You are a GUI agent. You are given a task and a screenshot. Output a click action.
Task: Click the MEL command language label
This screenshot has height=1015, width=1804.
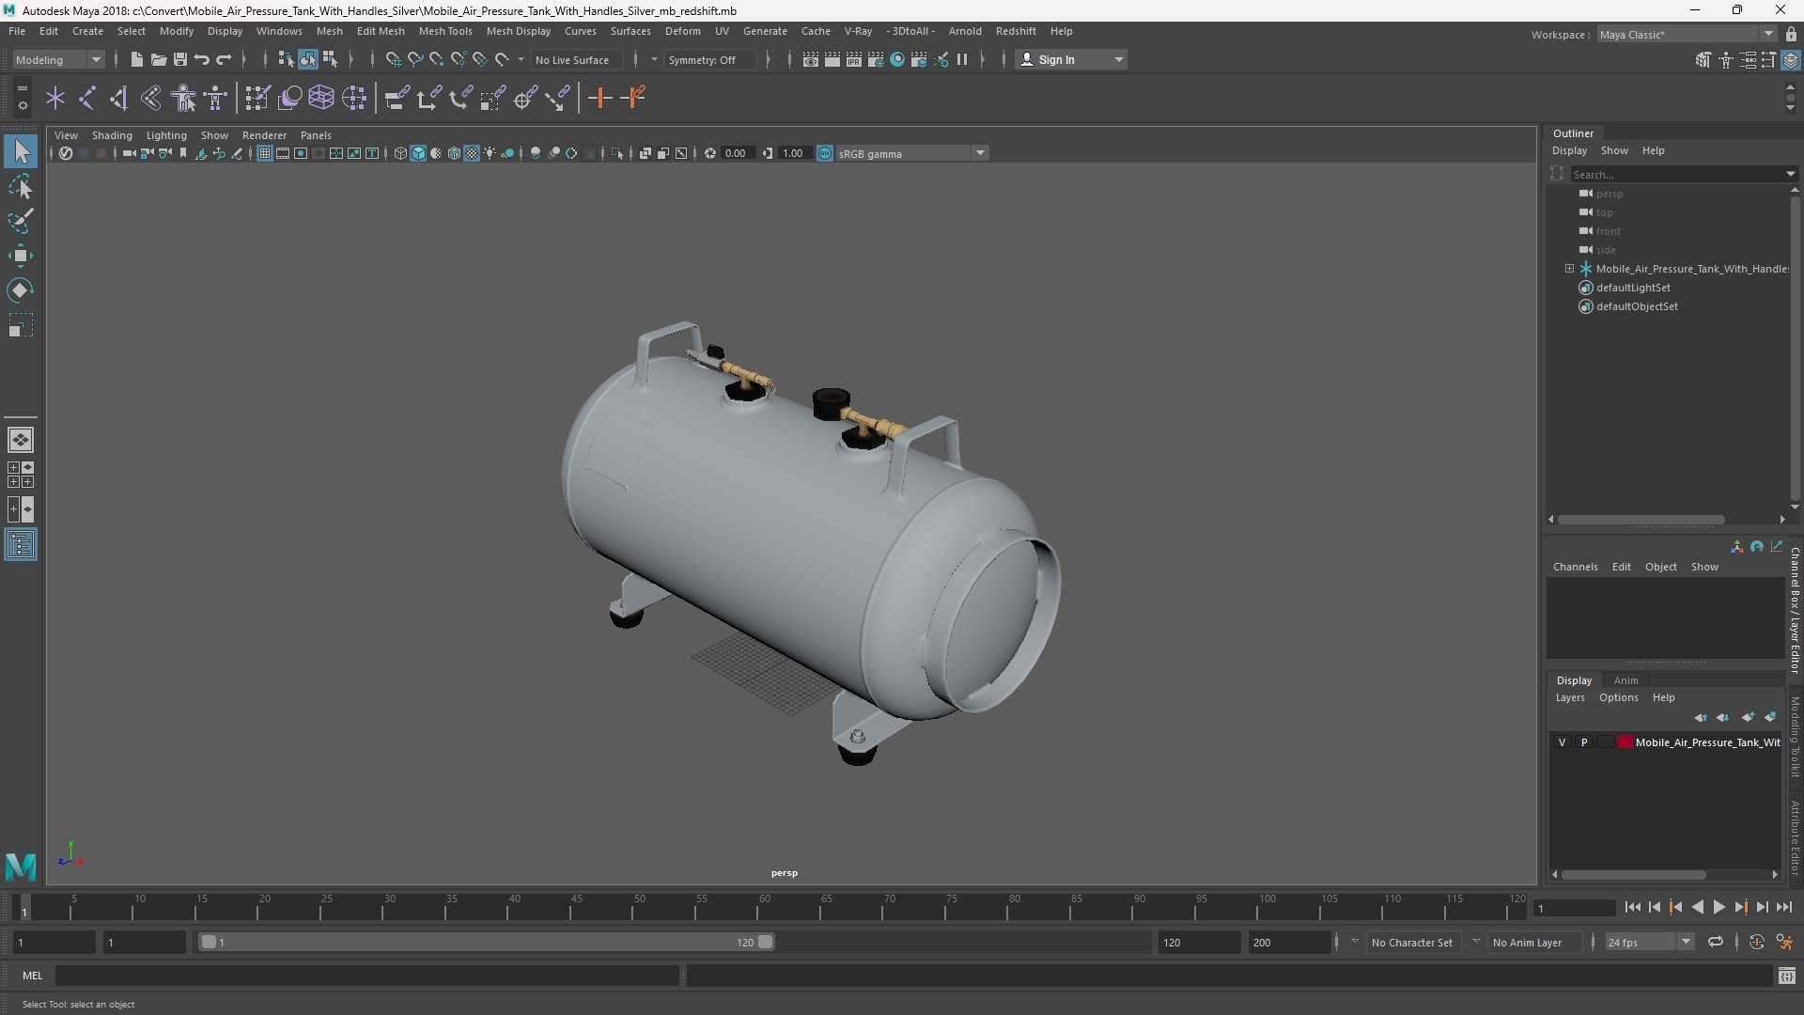[33, 976]
